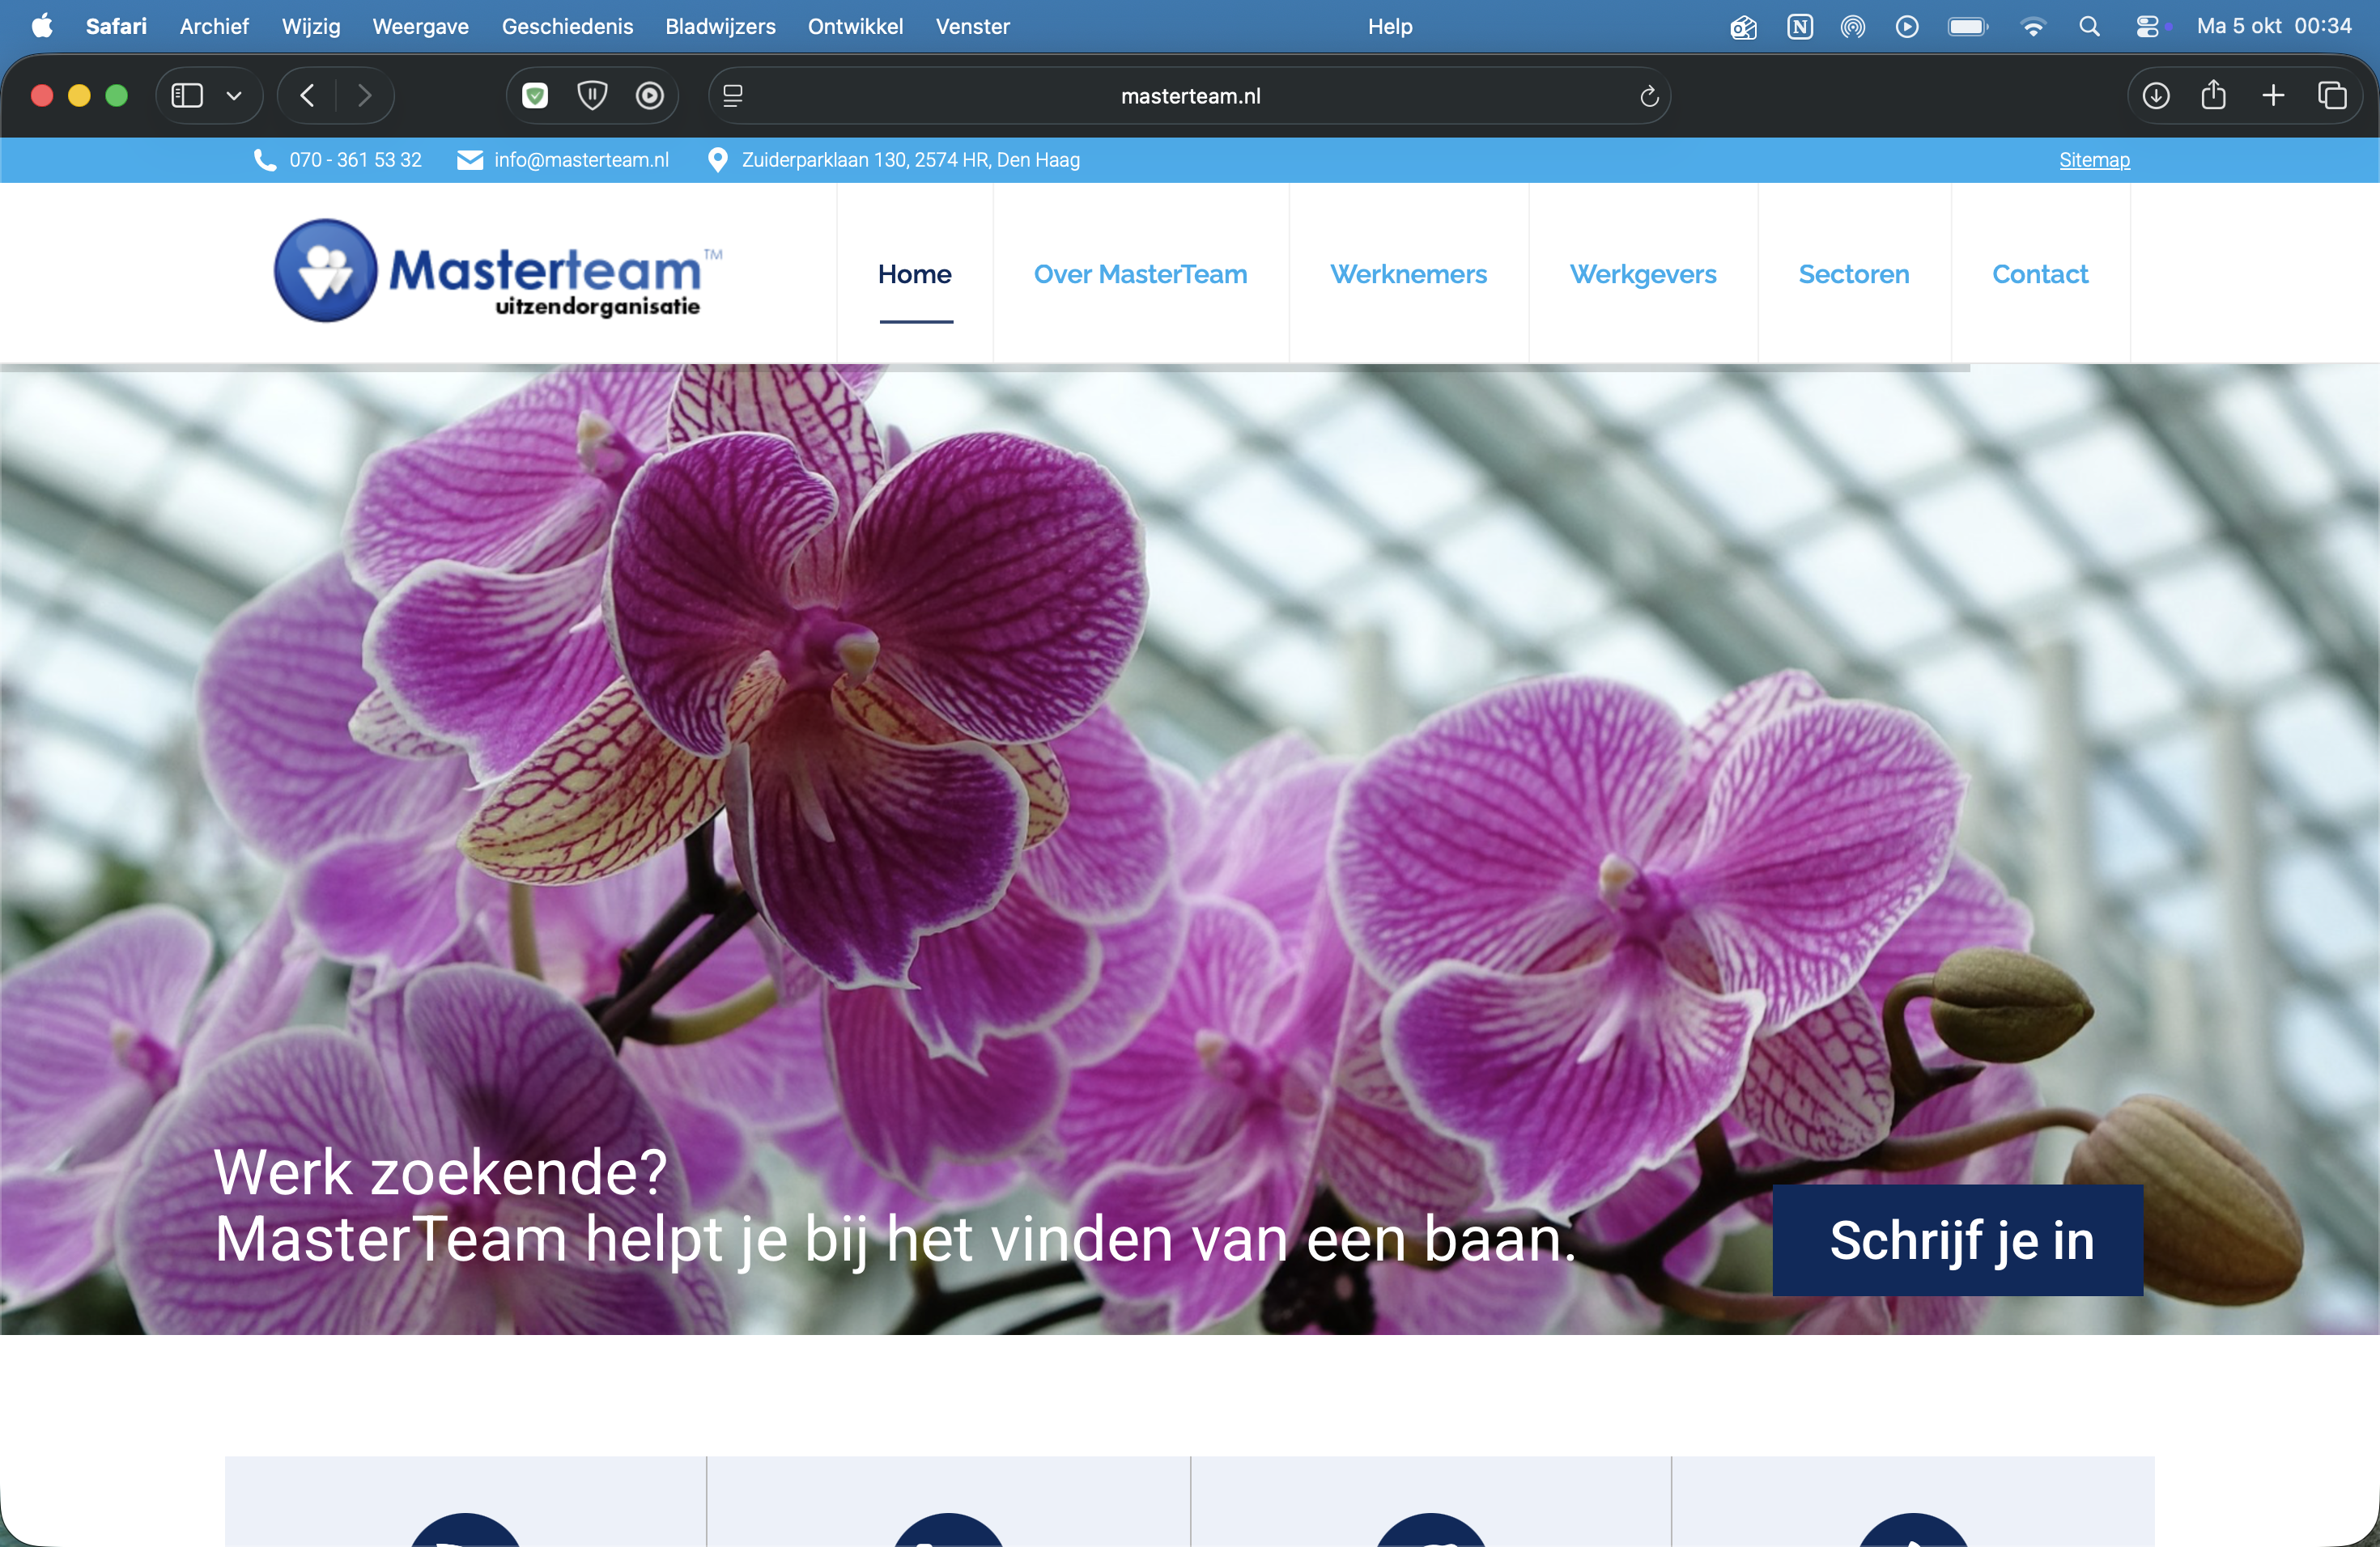Click the phone number 070 - 361 53 32
2380x1547 pixels.
(355, 160)
